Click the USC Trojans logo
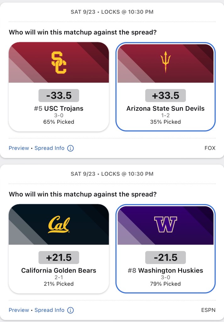Screen dimensions: 224x322 pyautogui.click(x=59, y=63)
